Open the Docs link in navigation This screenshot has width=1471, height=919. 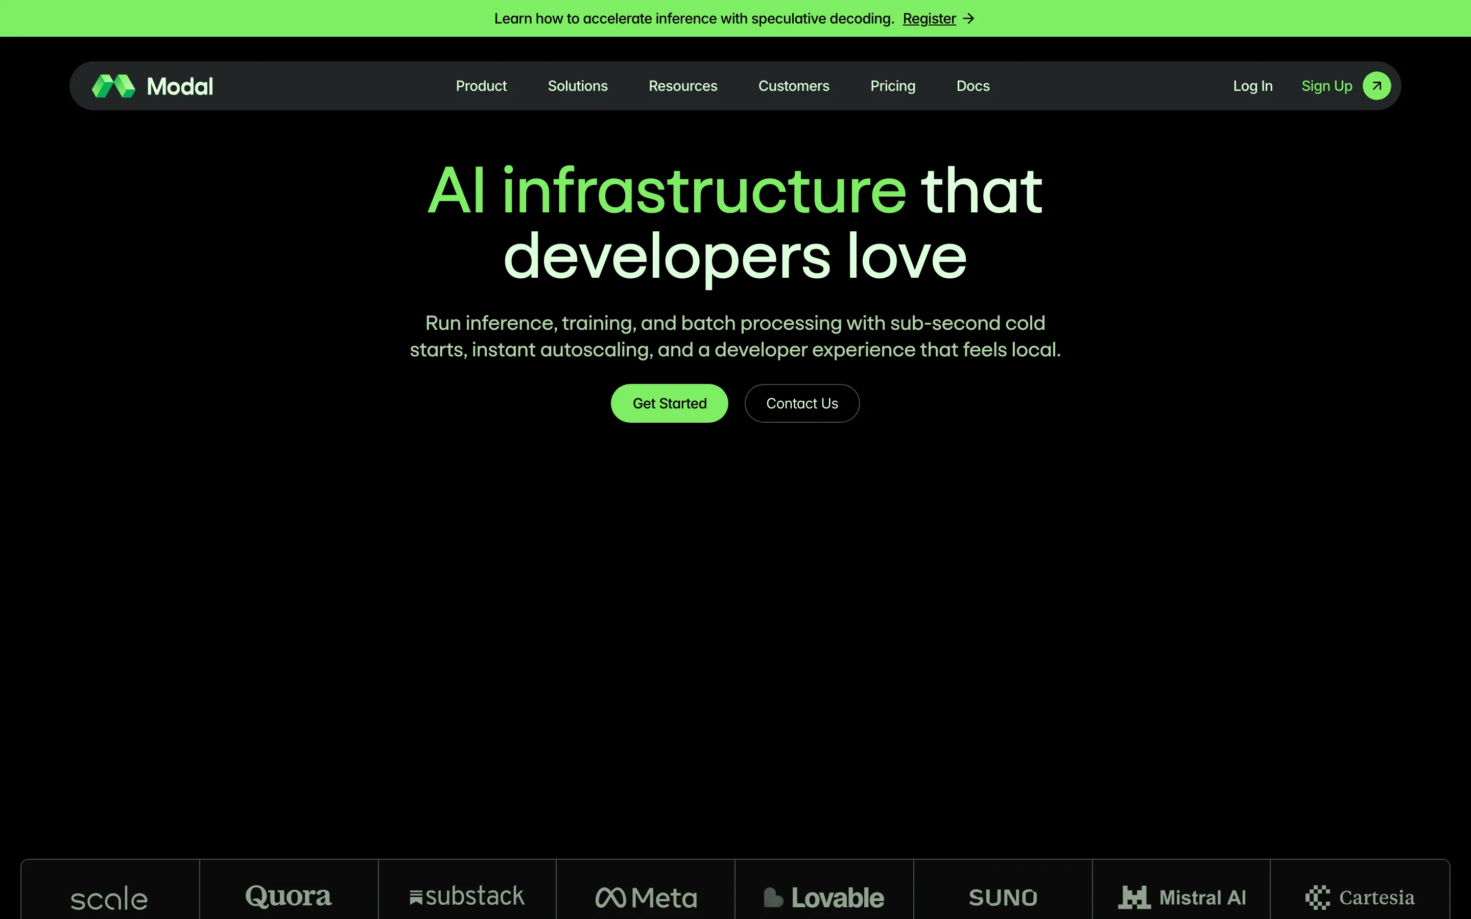tap(972, 86)
